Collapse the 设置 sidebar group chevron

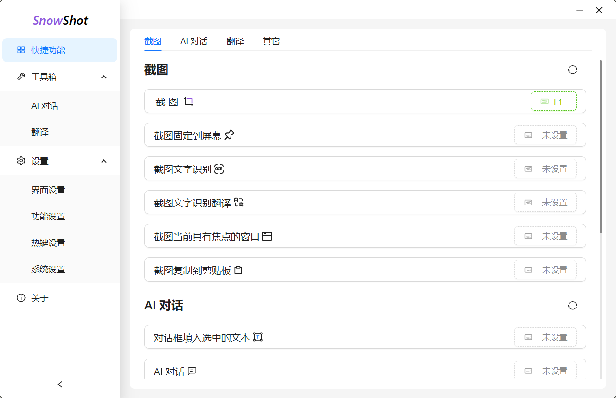[104, 161]
